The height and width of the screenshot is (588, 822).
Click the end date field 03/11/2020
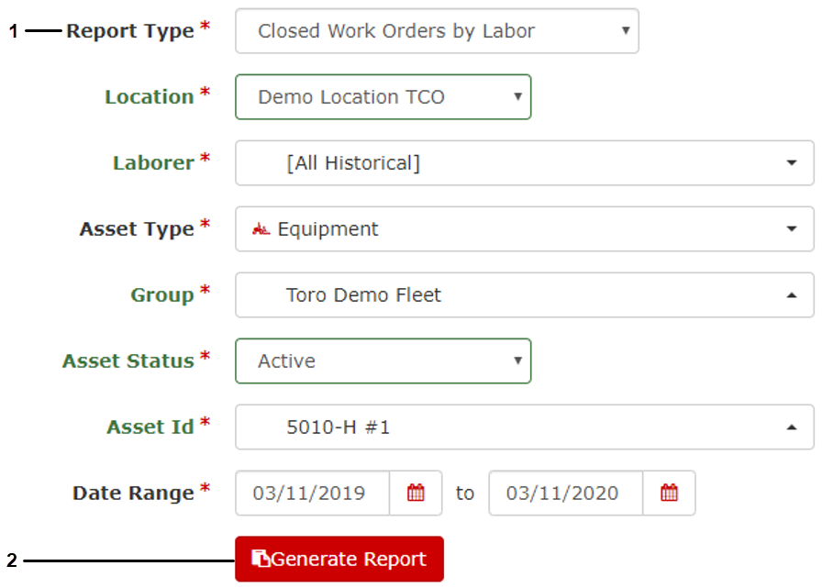pyautogui.click(x=565, y=494)
